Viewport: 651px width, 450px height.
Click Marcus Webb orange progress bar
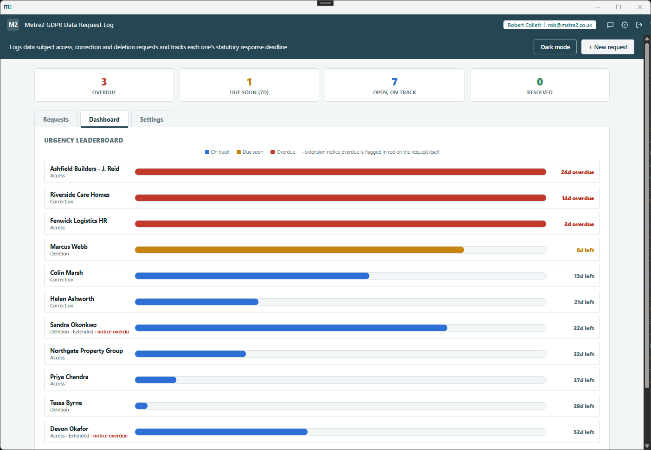299,250
